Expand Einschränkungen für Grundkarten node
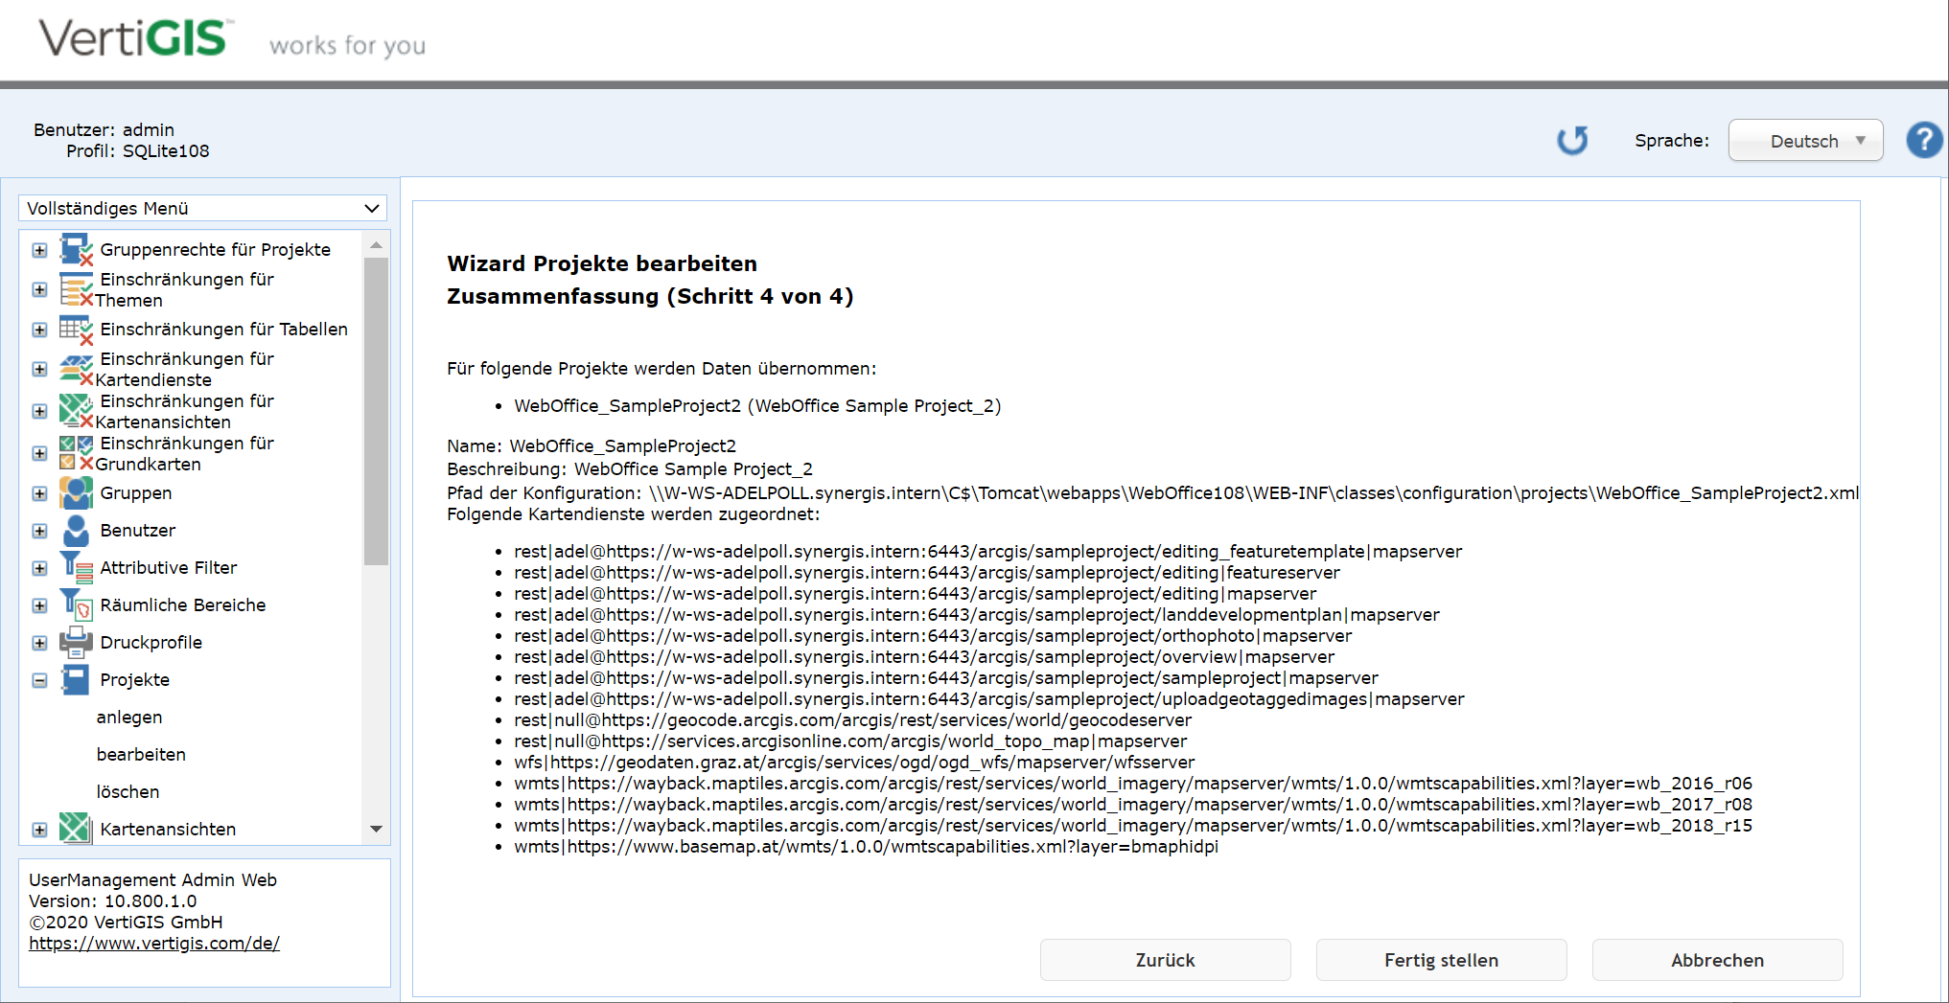 pos(39,453)
